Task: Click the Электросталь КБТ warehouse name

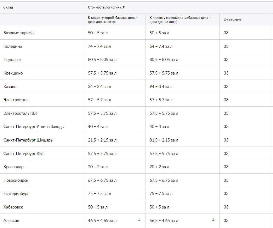Action: pos(20,113)
